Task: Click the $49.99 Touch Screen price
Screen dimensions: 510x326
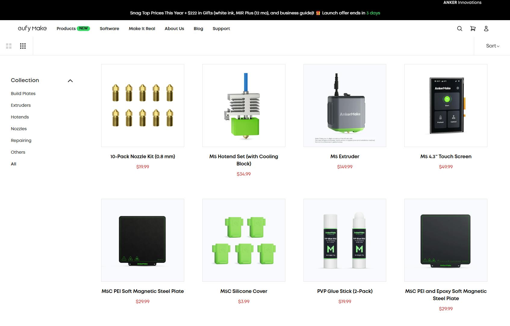Action: click(x=446, y=167)
